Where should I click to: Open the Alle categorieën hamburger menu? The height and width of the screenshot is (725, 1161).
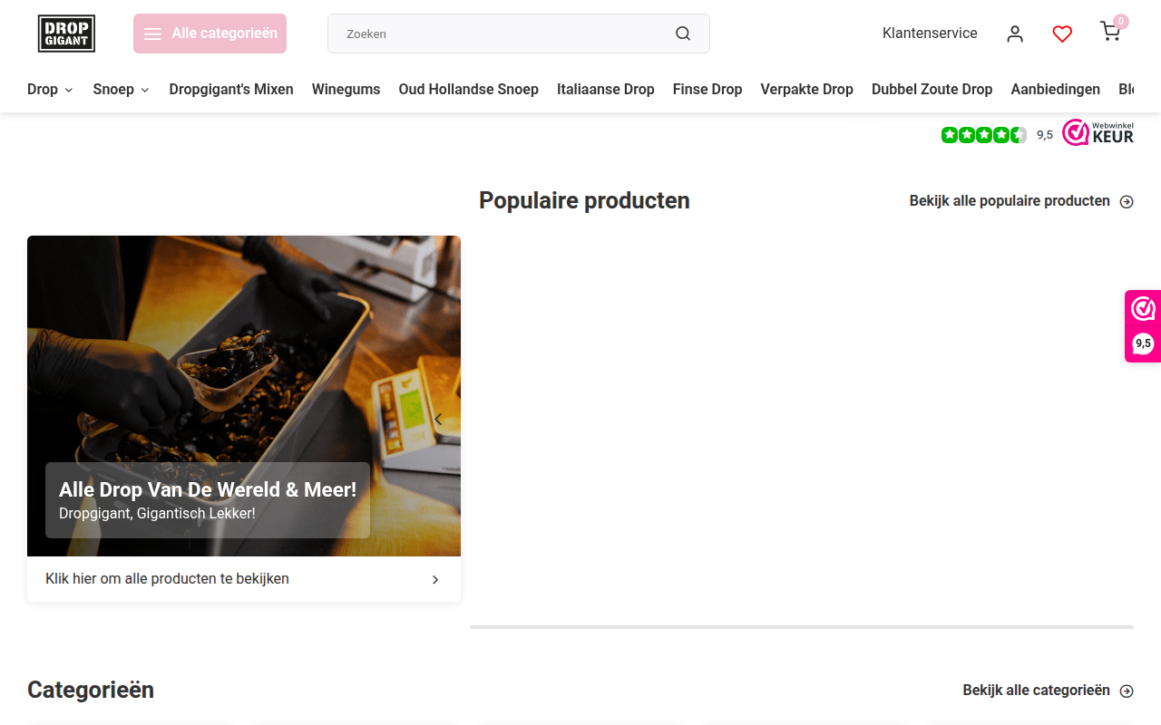(210, 34)
